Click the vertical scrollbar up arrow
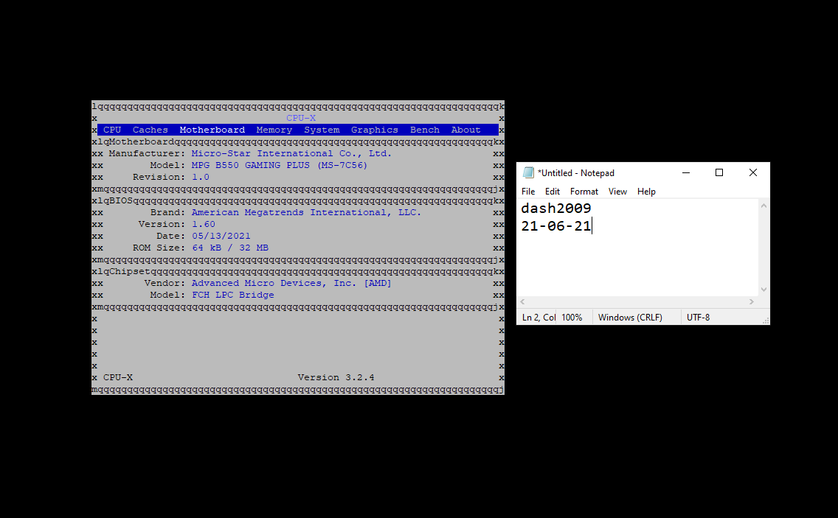Image resolution: width=838 pixels, height=518 pixels. pos(763,206)
